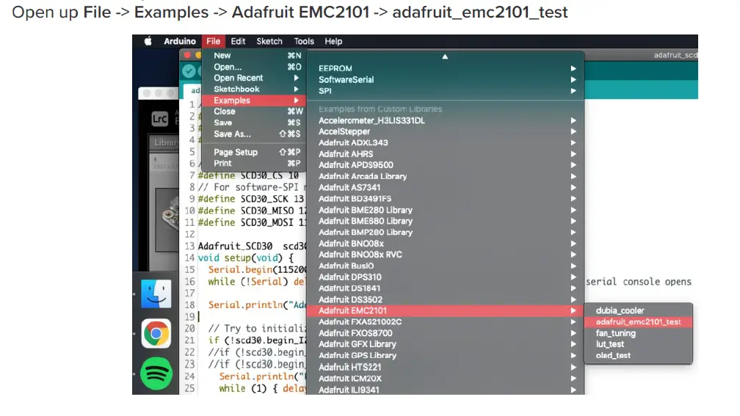Click code line 'void setup(void) {'
This screenshot has width=740, height=416.
[x=245, y=258]
